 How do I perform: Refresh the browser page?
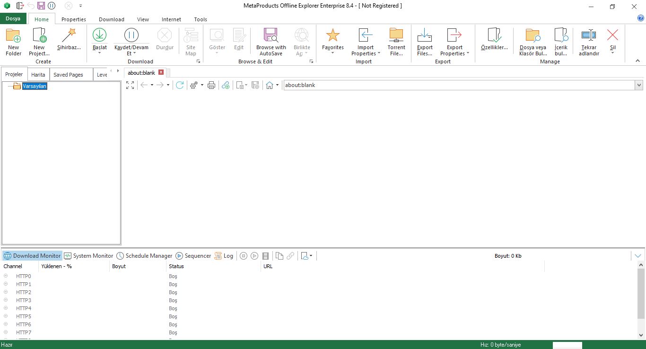click(180, 85)
